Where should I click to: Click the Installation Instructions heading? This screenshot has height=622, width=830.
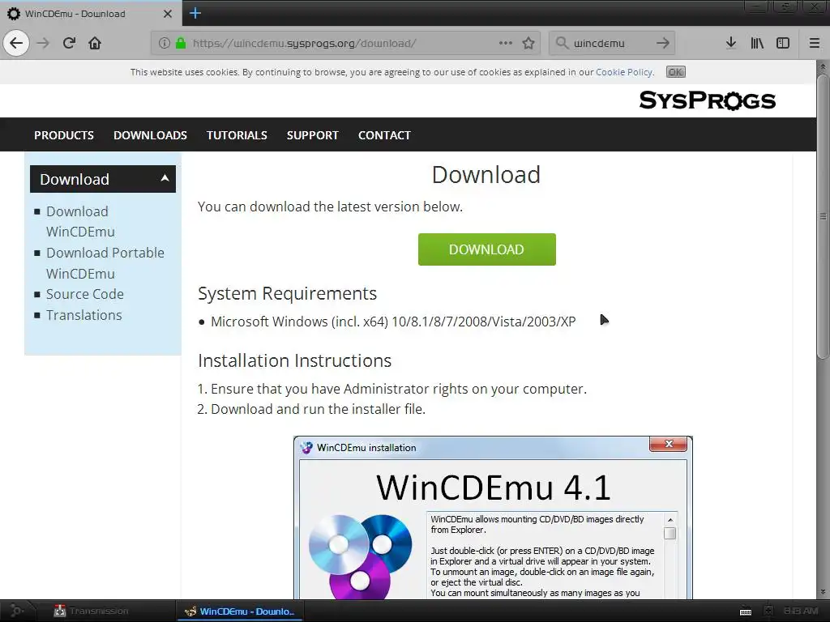(294, 360)
